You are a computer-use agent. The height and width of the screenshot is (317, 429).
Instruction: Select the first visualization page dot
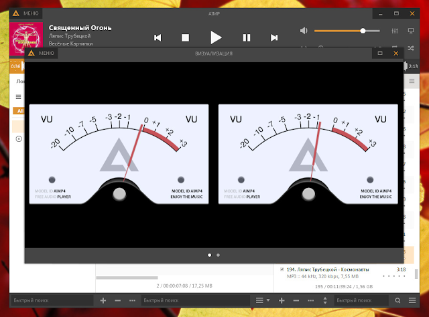210,255
